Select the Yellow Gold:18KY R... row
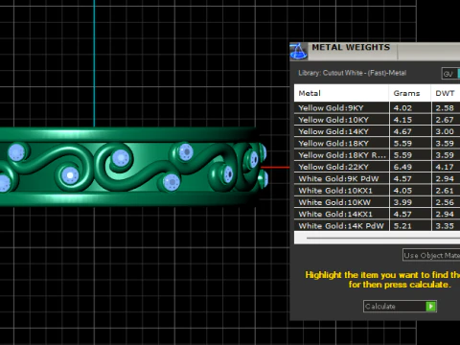Screen dimensions: 460x345 [x=377, y=155]
